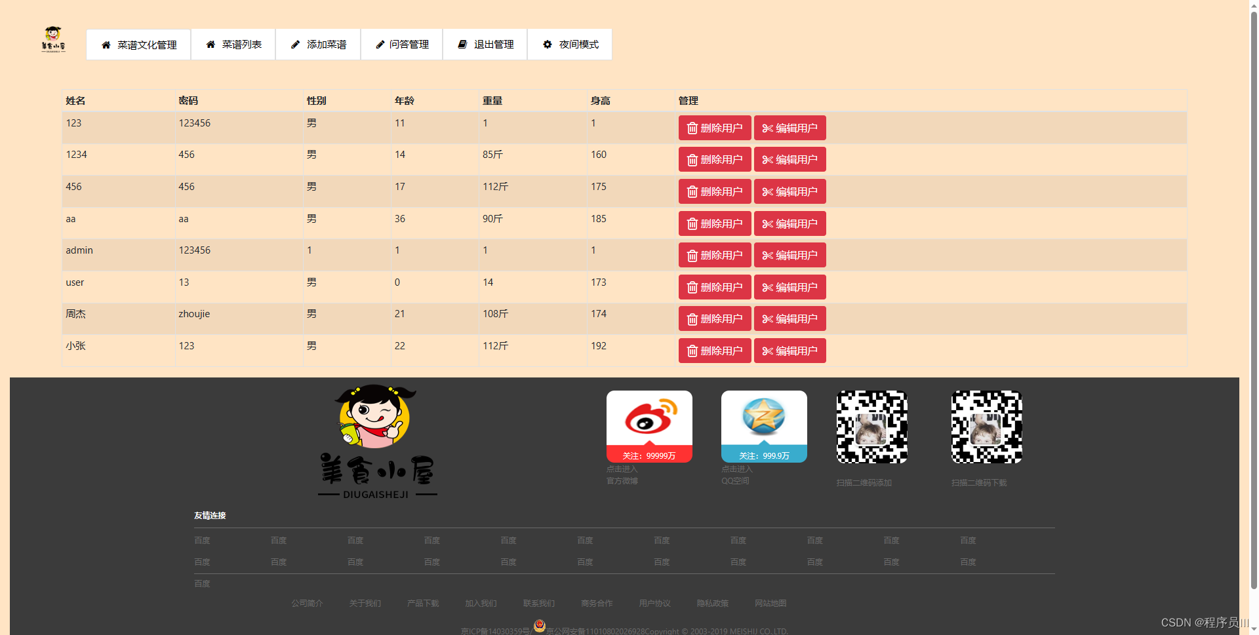Click the QQ空间 star icon card
The image size is (1259, 635).
tap(764, 427)
